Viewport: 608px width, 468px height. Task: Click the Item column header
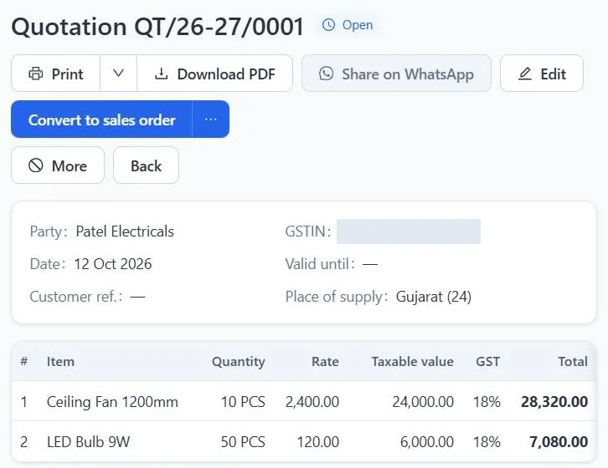click(x=60, y=362)
